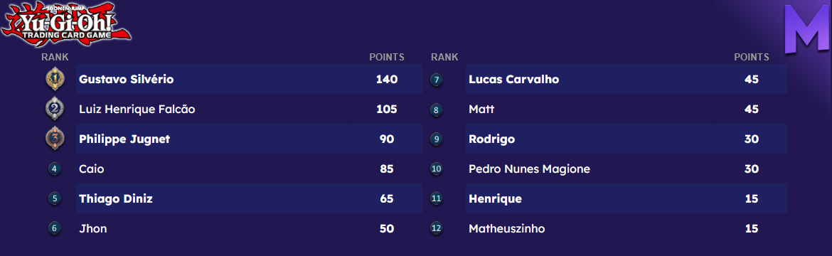The height and width of the screenshot is (256, 832).
Task: Click player name Pedro Nunes Magione
Action: (530, 169)
